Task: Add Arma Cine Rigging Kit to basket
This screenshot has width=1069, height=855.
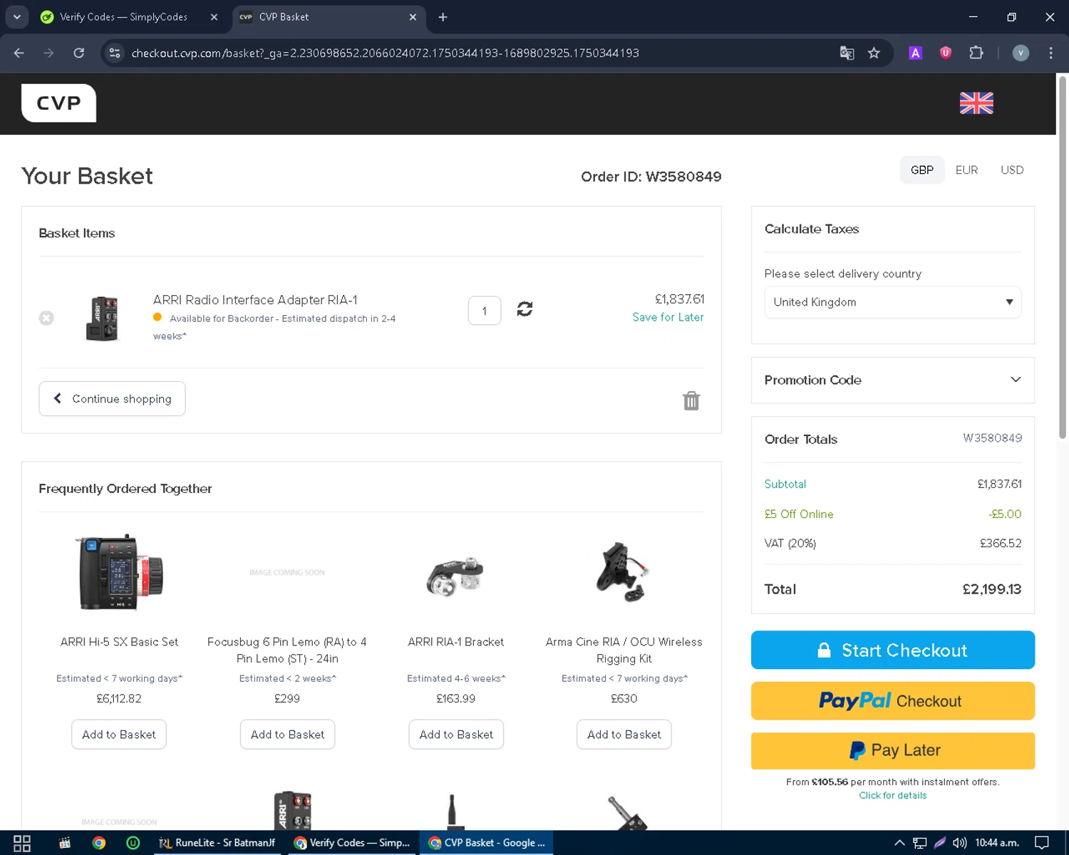Action: [x=624, y=735]
